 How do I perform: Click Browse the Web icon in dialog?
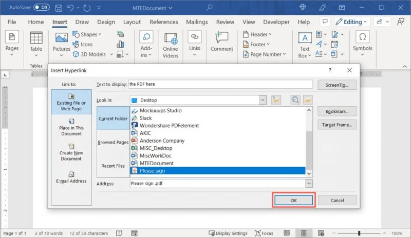[295, 100]
